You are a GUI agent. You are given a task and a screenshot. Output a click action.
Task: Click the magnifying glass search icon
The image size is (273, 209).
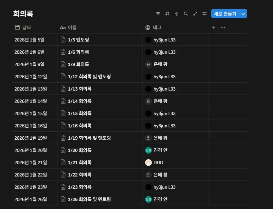[186, 14]
